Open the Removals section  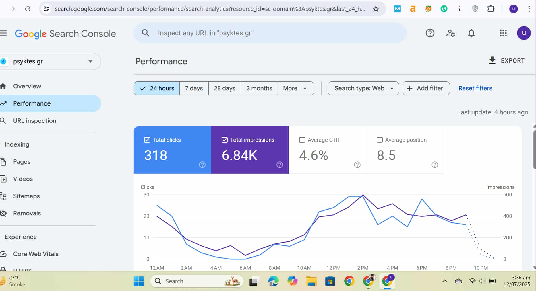(27, 213)
